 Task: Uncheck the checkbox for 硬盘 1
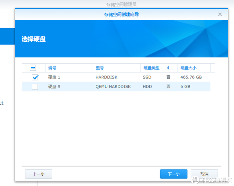[x=35, y=77]
